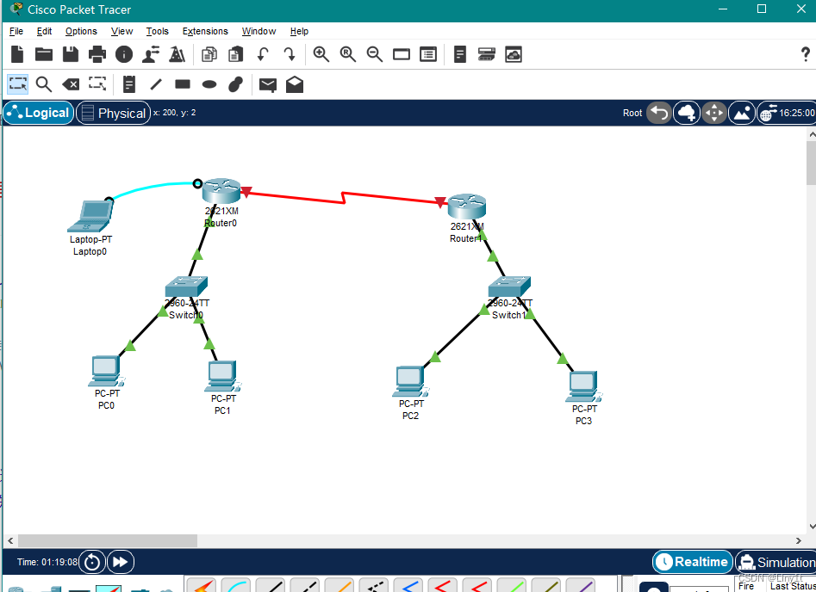Click the horizontal scrollbar thumb
Viewport: 816px width, 592px height.
pyautogui.click(x=107, y=540)
